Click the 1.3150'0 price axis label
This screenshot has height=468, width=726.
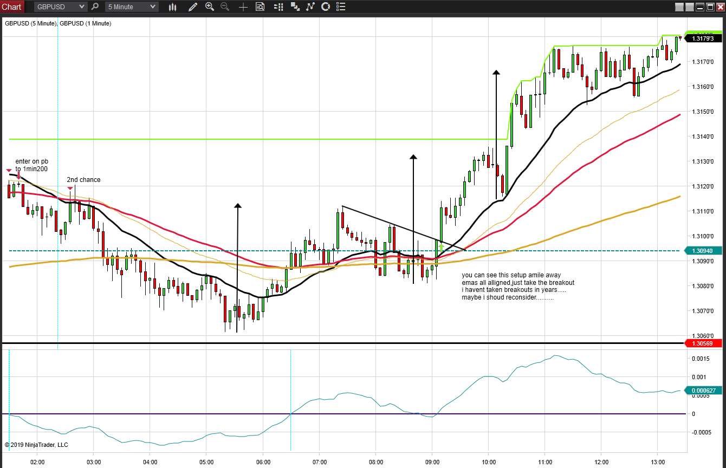tap(704, 112)
